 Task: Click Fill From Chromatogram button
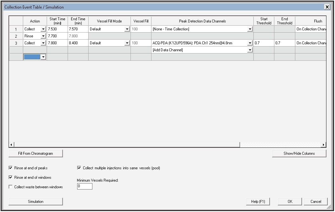[36, 153]
